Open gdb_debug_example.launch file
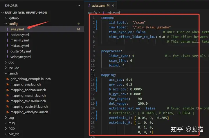The width and height of the screenshot is (209, 138). tap(30, 79)
